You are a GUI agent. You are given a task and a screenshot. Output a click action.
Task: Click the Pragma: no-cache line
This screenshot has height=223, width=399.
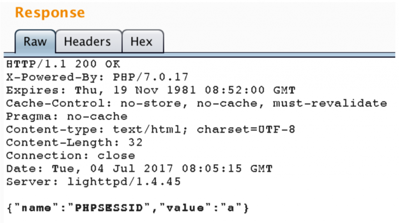[x=67, y=116]
